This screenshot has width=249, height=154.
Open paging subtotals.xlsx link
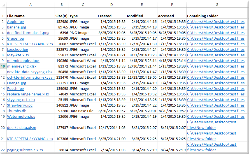click(x=25, y=150)
